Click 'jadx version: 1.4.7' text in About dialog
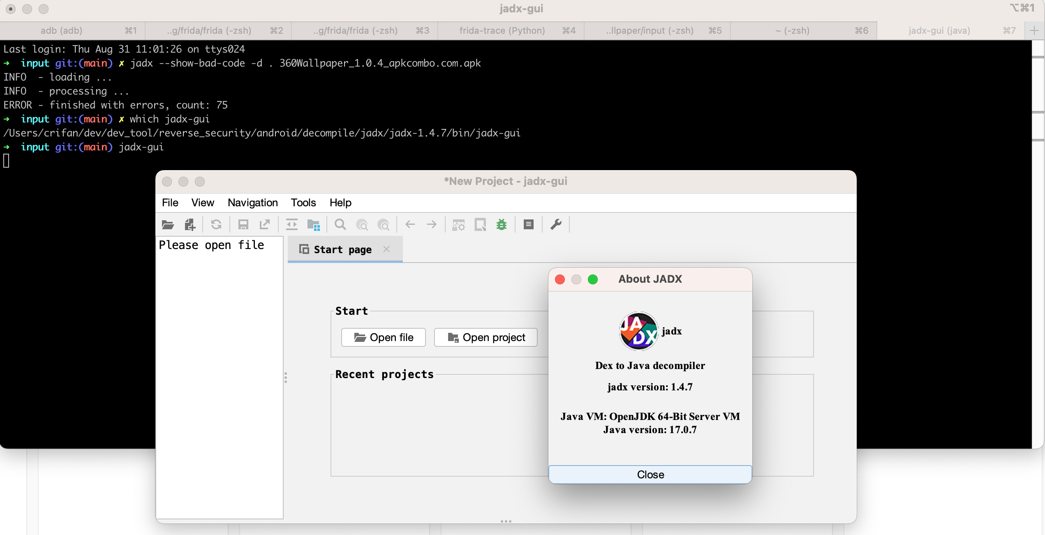The image size is (1045, 535). click(650, 387)
